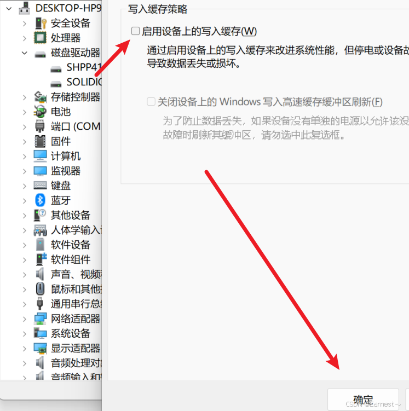This screenshot has height=411, width=409.
Task: Select the processor (处理器) chip icon
Action: coord(40,38)
